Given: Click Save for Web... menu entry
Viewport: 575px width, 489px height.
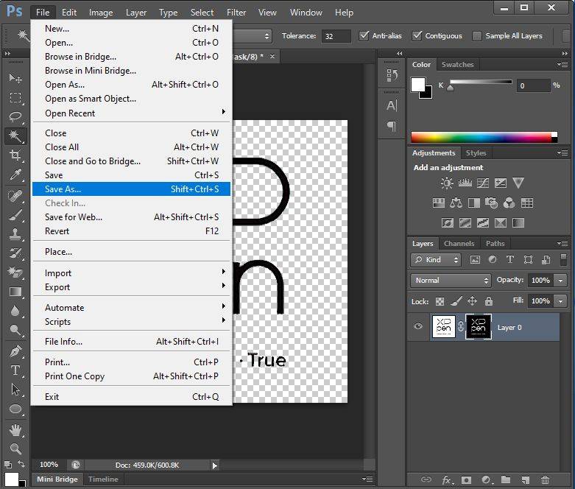Looking at the screenshot, I should click(74, 217).
